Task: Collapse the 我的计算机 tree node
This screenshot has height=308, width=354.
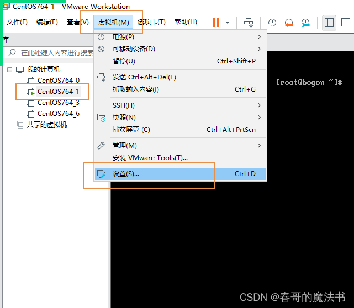Action: [x=9, y=70]
